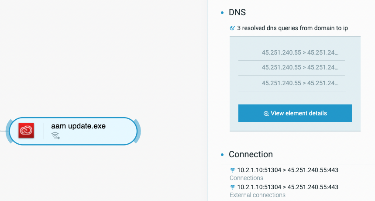The image size is (375, 201).
Task: Open the second 10.2.1.10:51304 external connection link
Action: [288, 187]
